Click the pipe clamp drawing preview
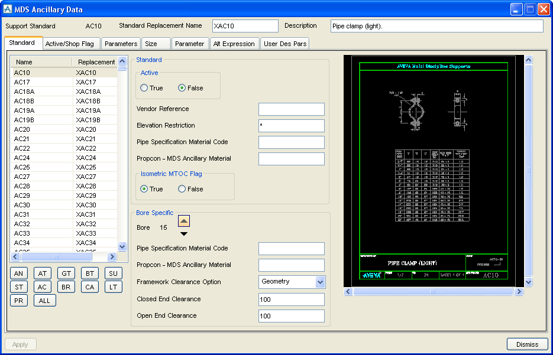The width and height of the screenshot is (553, 355). click(434, 171)
